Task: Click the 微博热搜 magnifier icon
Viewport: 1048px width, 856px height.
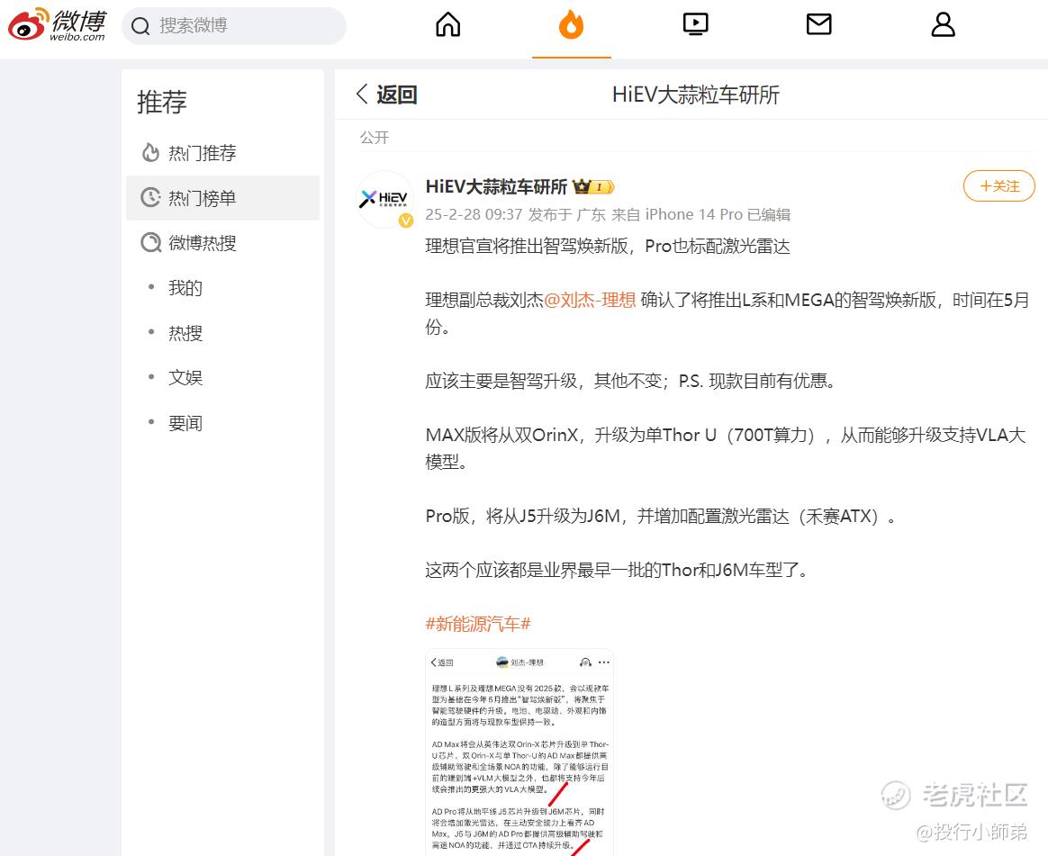Action: point(150,242)
